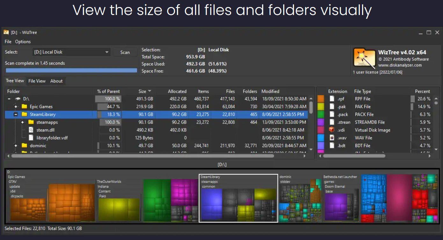The image size is (443, 240).
Task: Click the Epic Games folder icon
Action: pos(24,107)
